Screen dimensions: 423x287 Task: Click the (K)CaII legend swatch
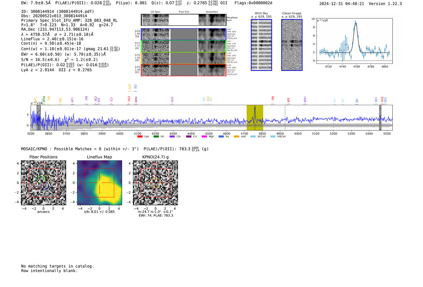click(x=253, y=136)
